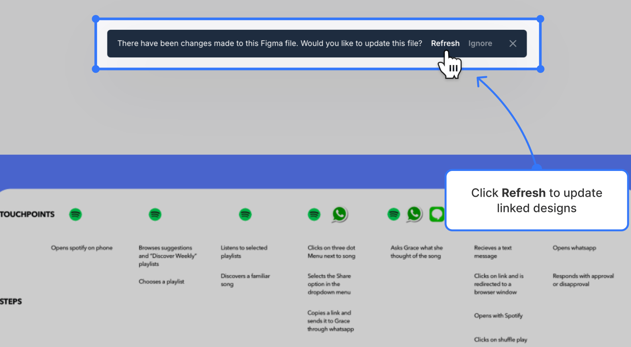Select the green Messages bubble icon in touchpoints row
Image resolution: width=631 pixels, height=347 pixels.
(437, 215)
